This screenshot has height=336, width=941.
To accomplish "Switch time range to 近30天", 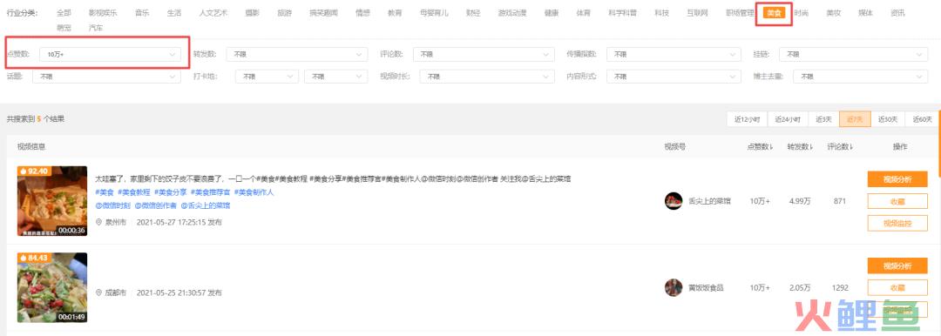I will (888, 119).
